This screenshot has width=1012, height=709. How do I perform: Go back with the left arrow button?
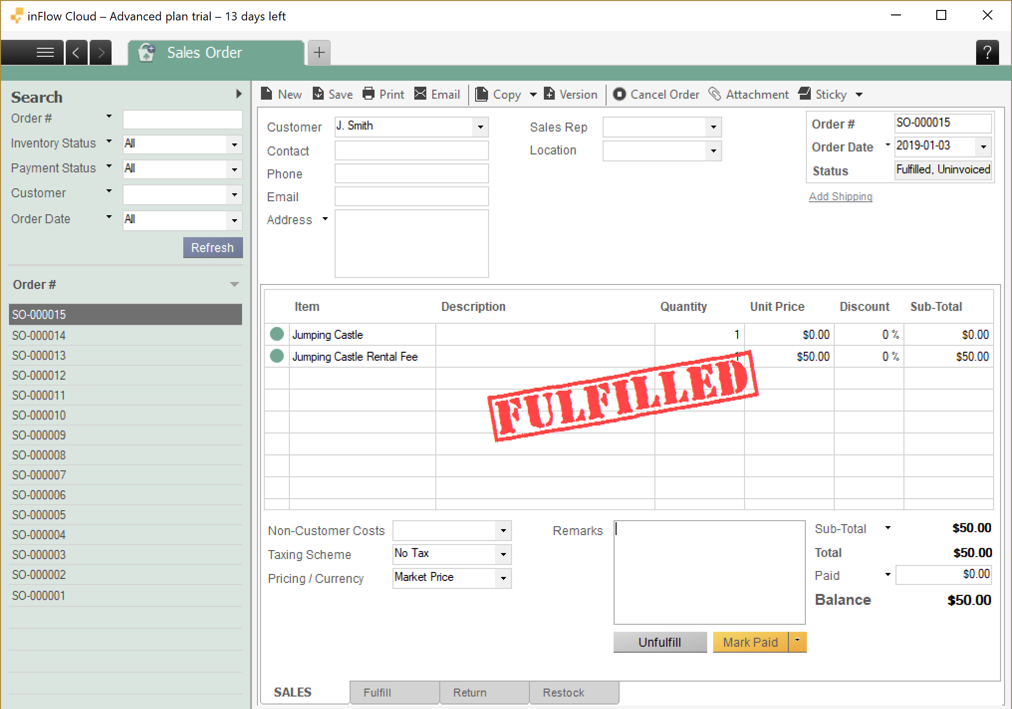click(x=76, y=52)
